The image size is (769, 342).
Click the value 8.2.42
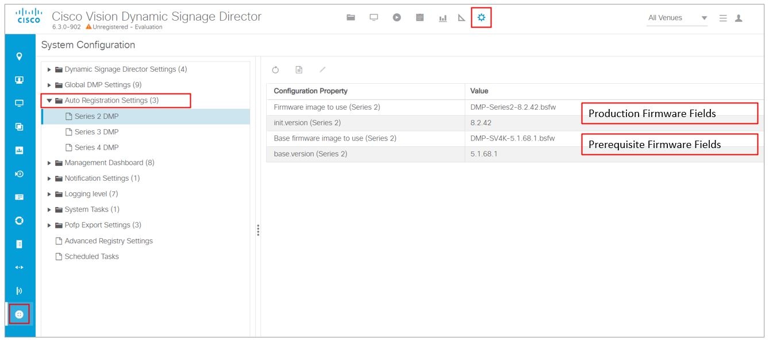click(x=480, y=123)
